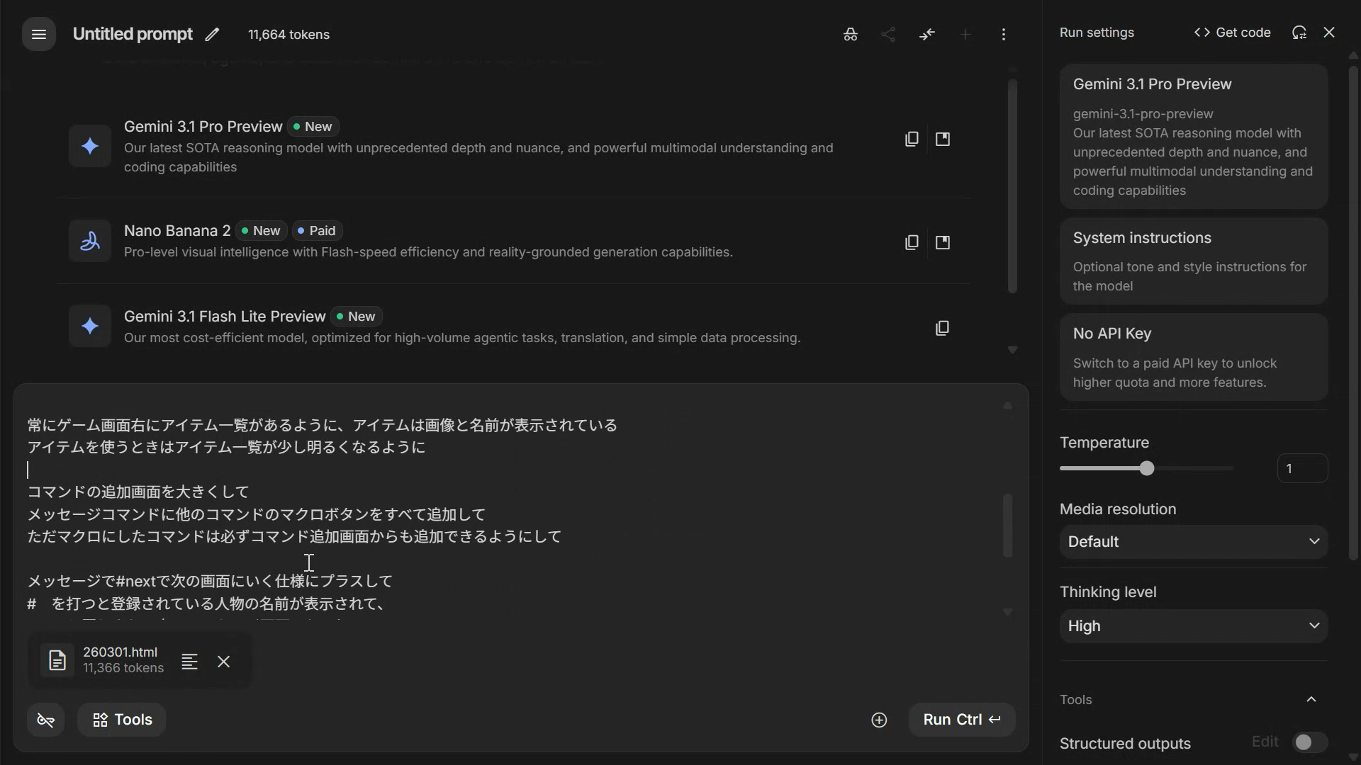Select the Nano Banana 2 banana icon

[90, 241]
